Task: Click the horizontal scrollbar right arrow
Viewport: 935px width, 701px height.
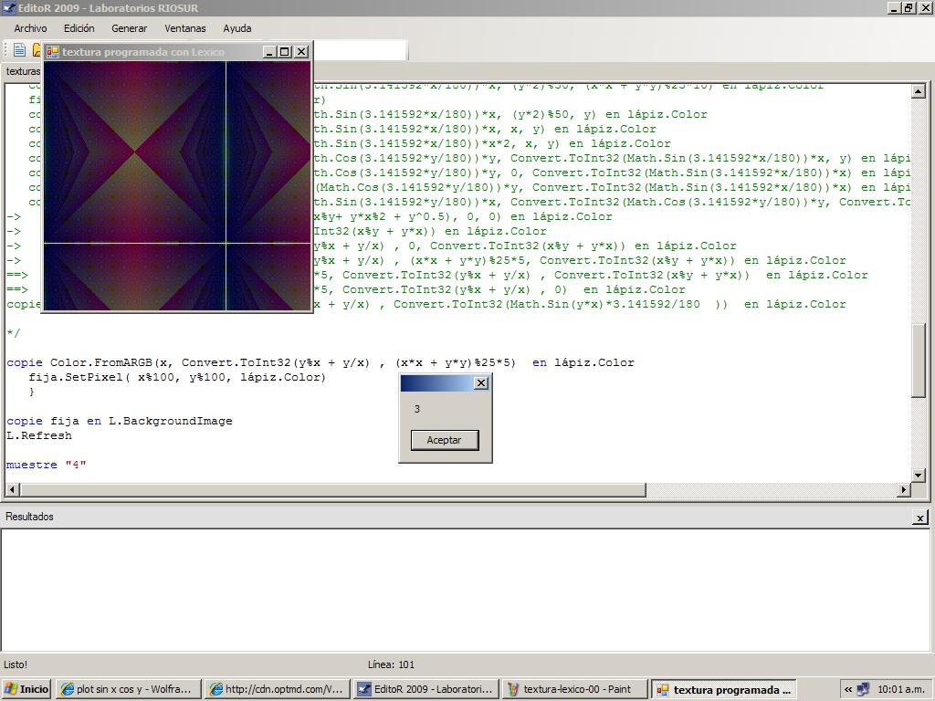Action: 904,490
